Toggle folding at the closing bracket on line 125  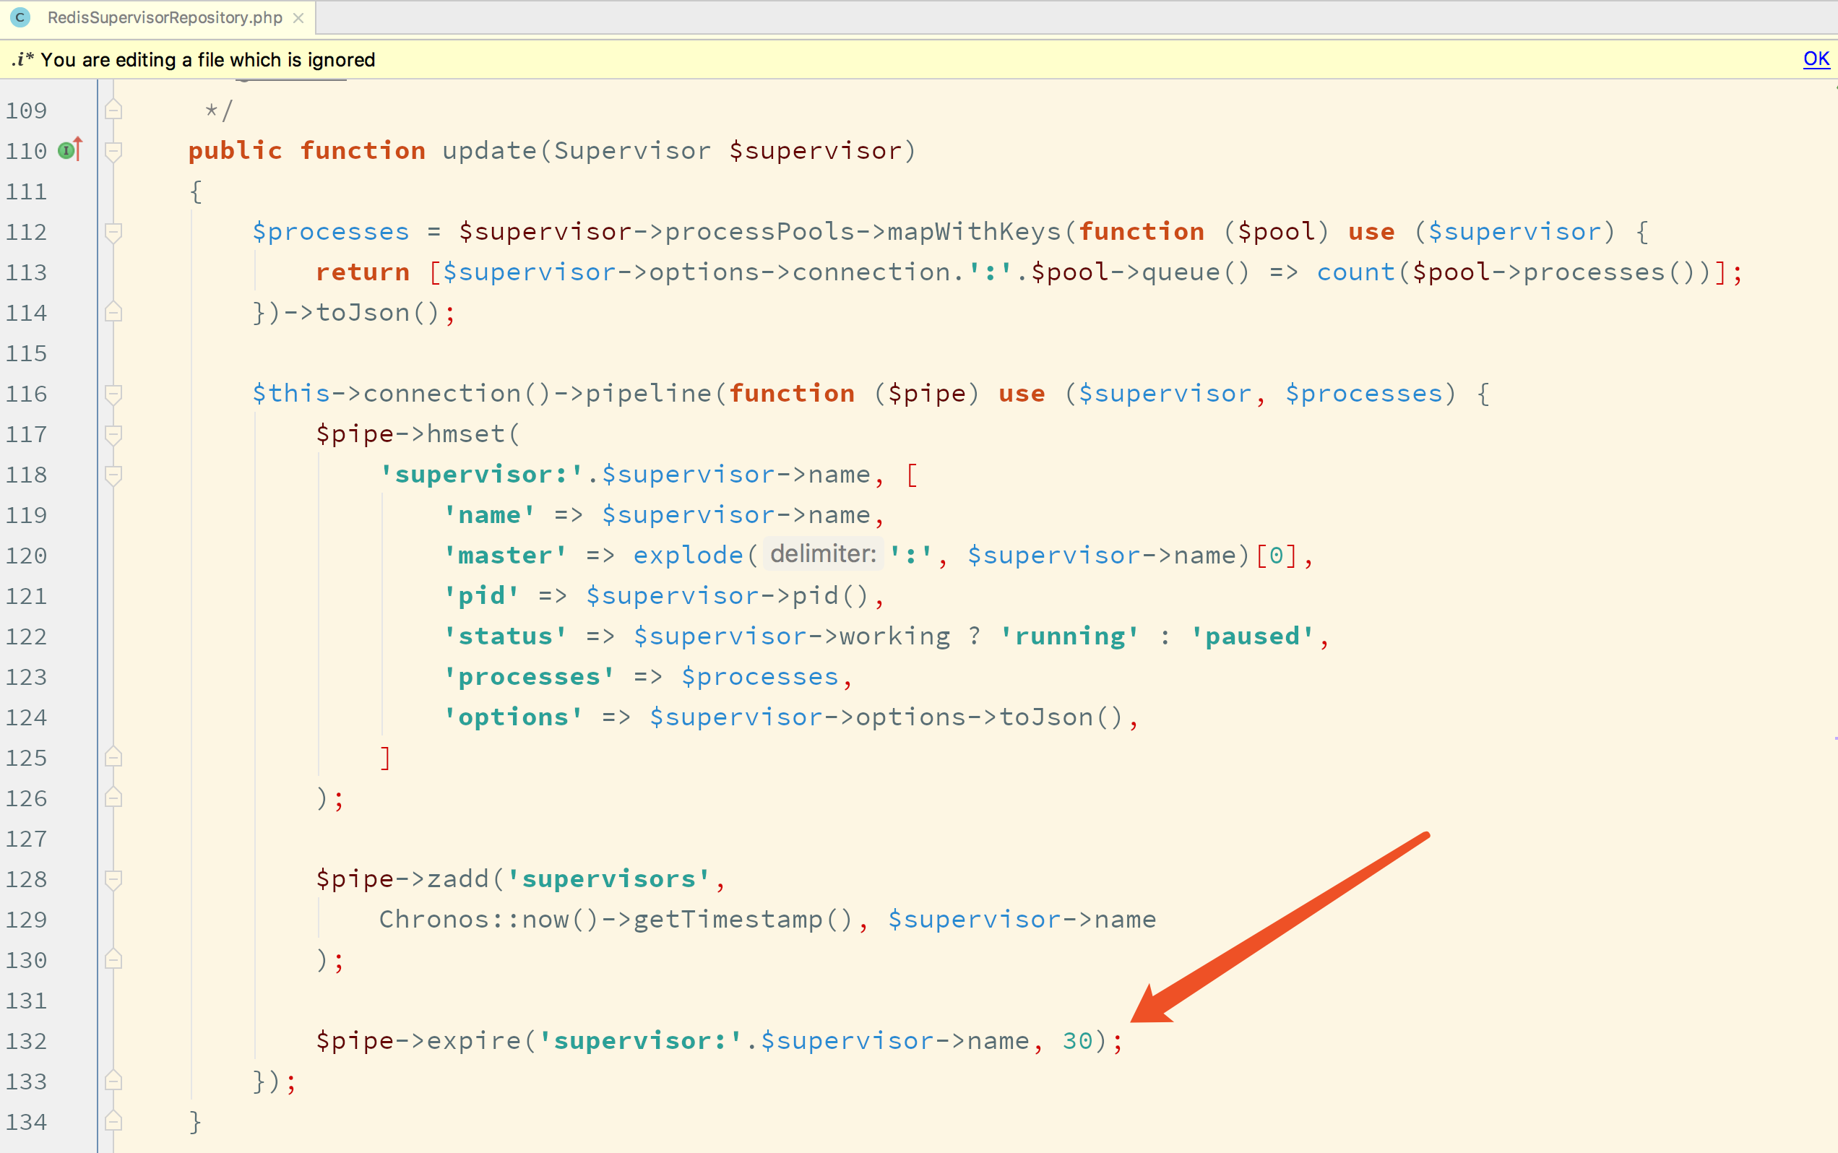click(x=113, y=757)
